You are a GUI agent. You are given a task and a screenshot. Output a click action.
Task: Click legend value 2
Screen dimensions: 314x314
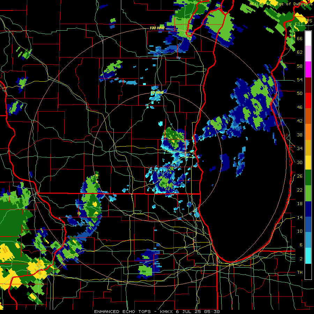click(x=301, y=259)
